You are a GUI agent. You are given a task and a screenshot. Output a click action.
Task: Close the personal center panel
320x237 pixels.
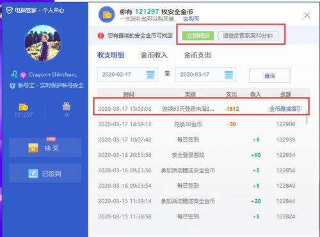307,15
